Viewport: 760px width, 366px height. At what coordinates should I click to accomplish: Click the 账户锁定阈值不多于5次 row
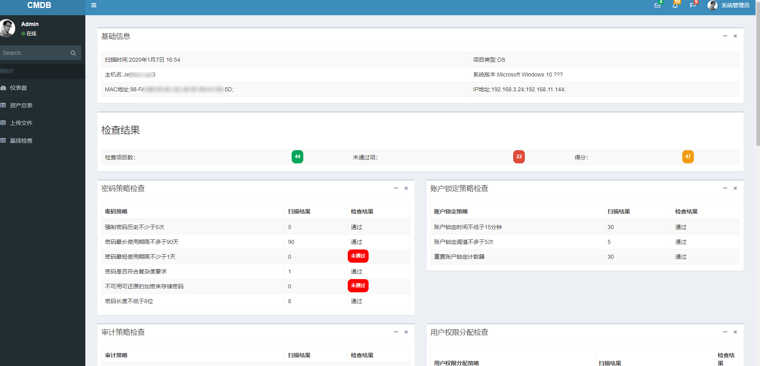(585, 242)
